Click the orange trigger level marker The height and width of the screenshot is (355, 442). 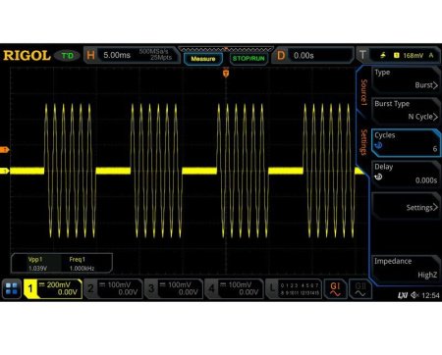click(x=5, y=150)
